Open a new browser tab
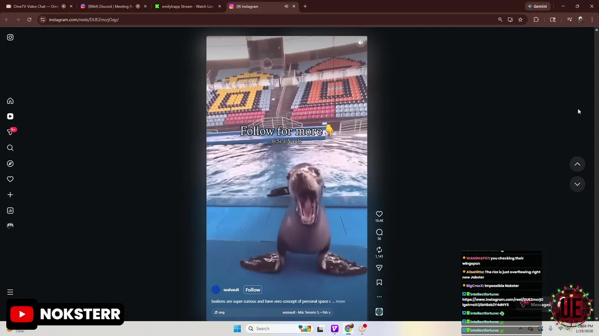Screen dimensions: 599x336 (x=305, y=7)
